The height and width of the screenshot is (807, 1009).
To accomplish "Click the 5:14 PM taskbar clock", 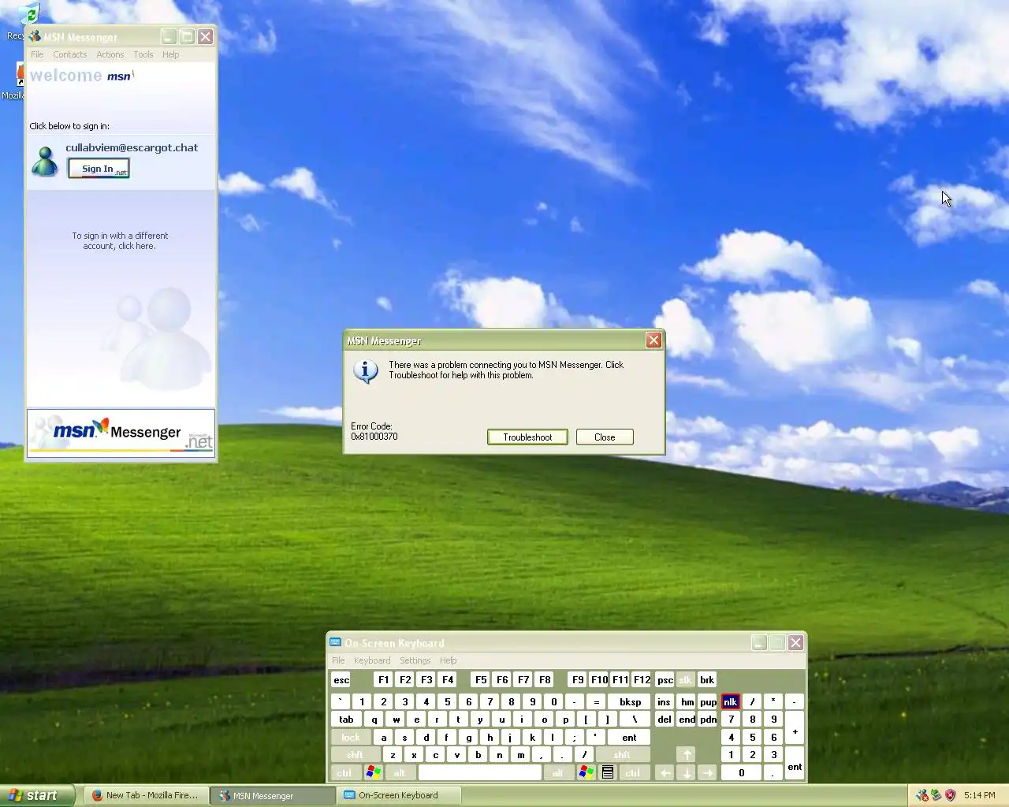I will click(979, 795).
